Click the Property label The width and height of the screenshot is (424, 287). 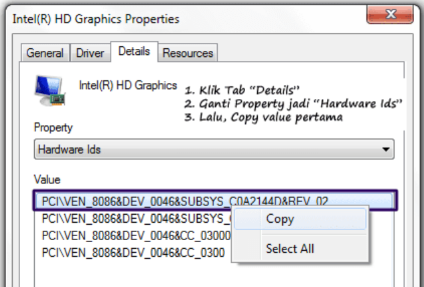click(54, 127)
